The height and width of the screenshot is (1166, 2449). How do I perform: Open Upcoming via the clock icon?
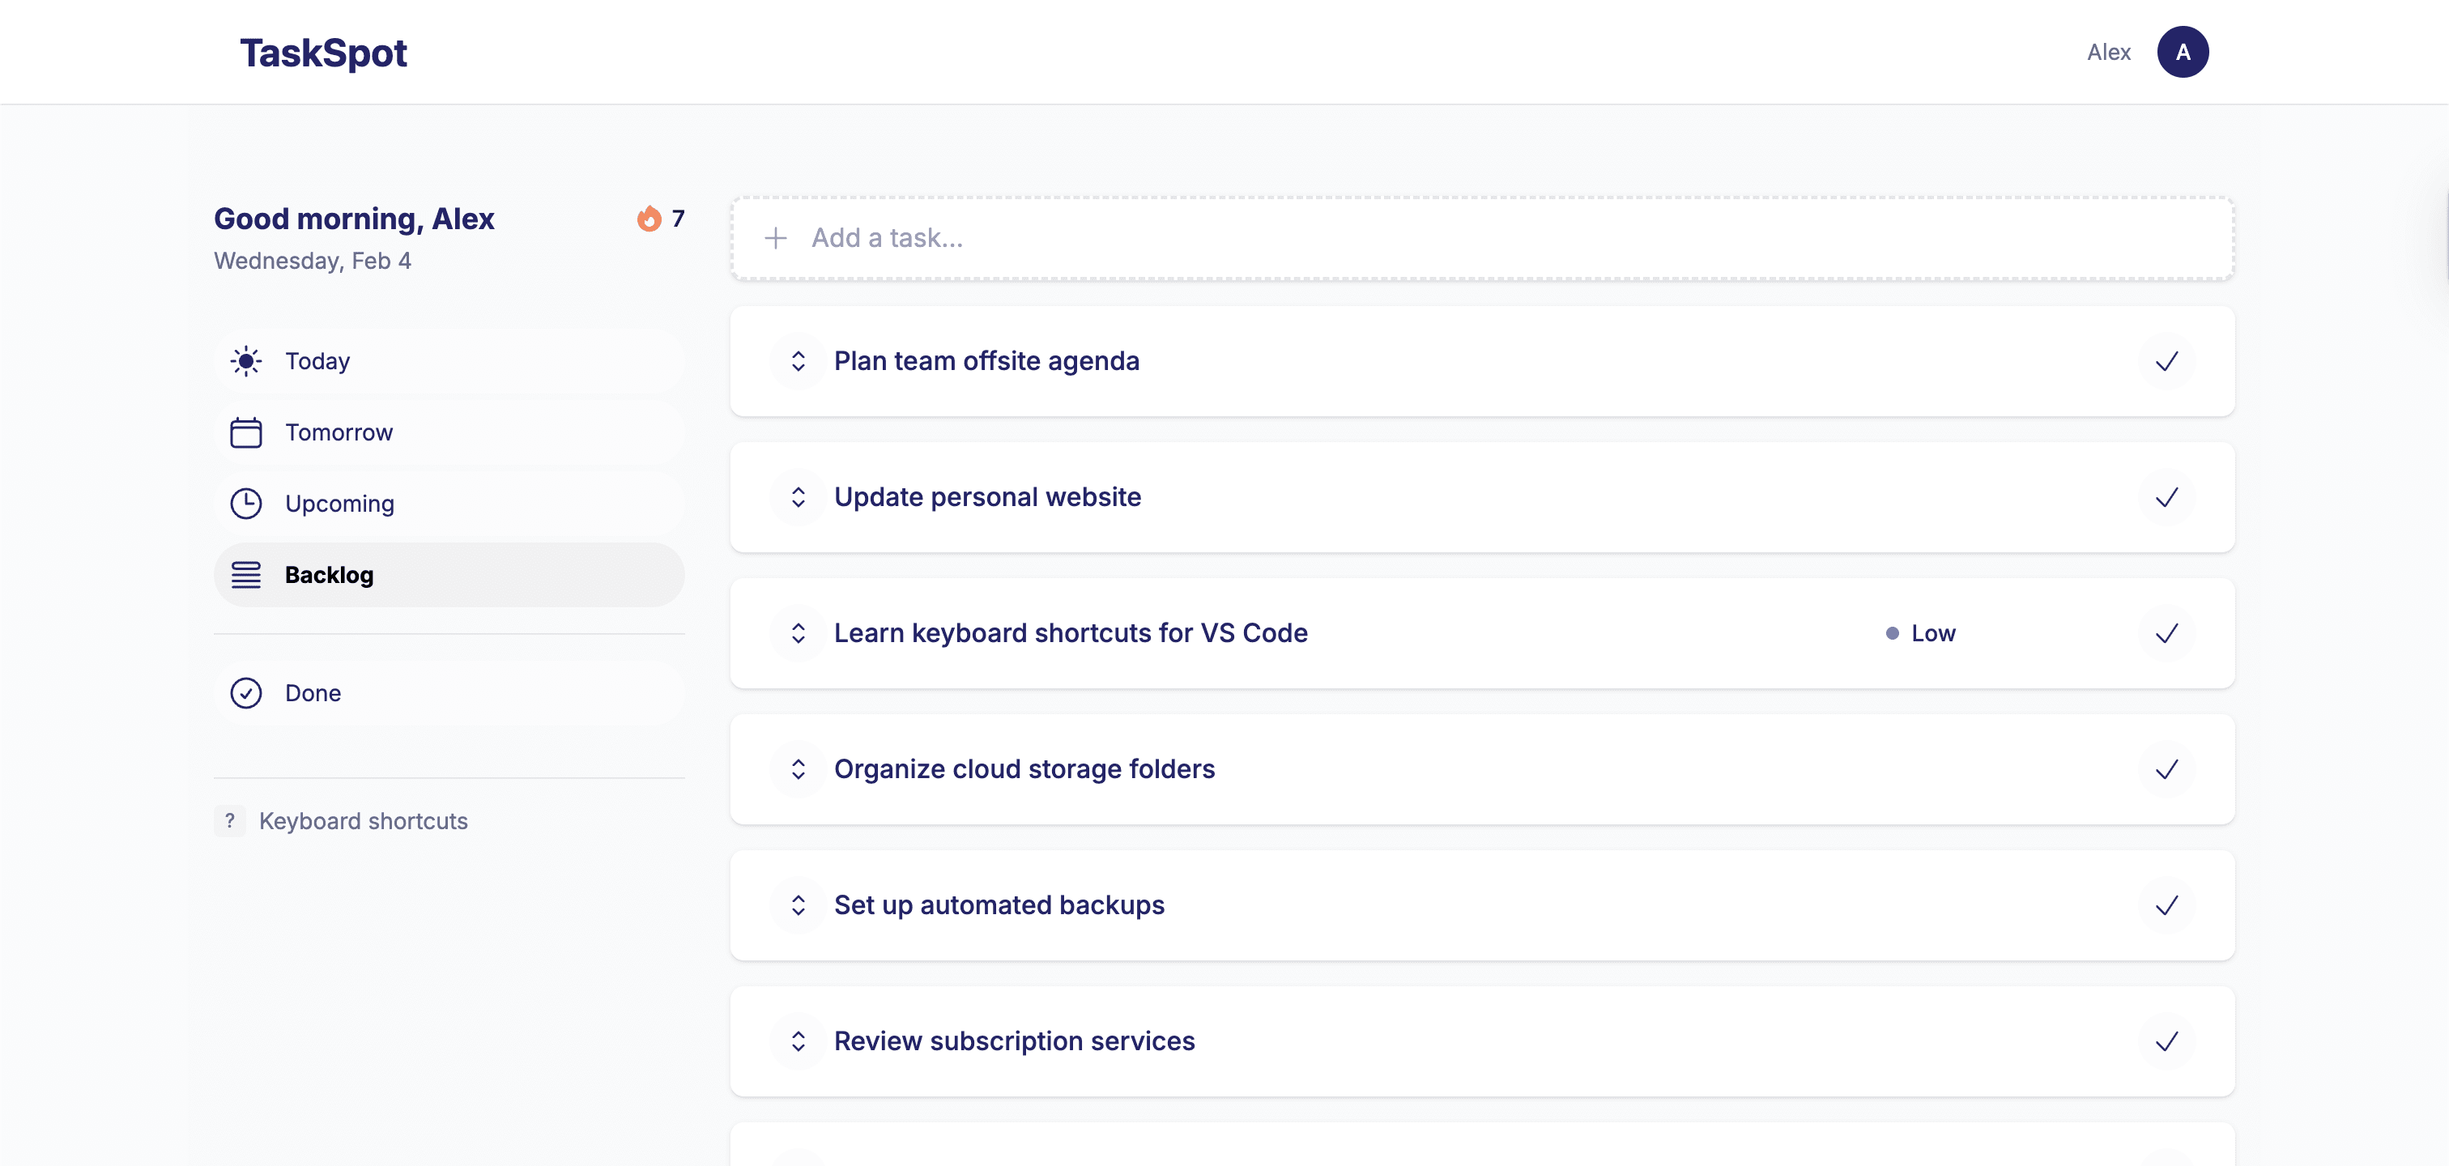click(x=246, y=503)
